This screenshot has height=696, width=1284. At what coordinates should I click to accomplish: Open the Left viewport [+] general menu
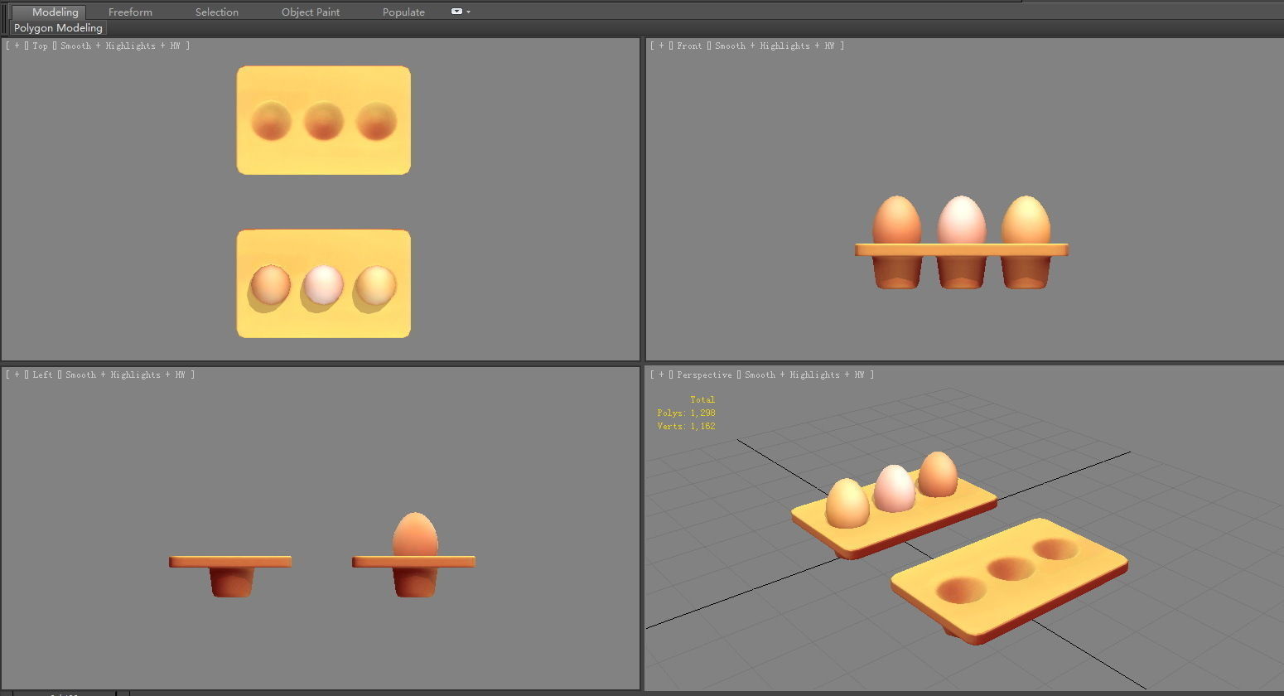pos(17,375)
